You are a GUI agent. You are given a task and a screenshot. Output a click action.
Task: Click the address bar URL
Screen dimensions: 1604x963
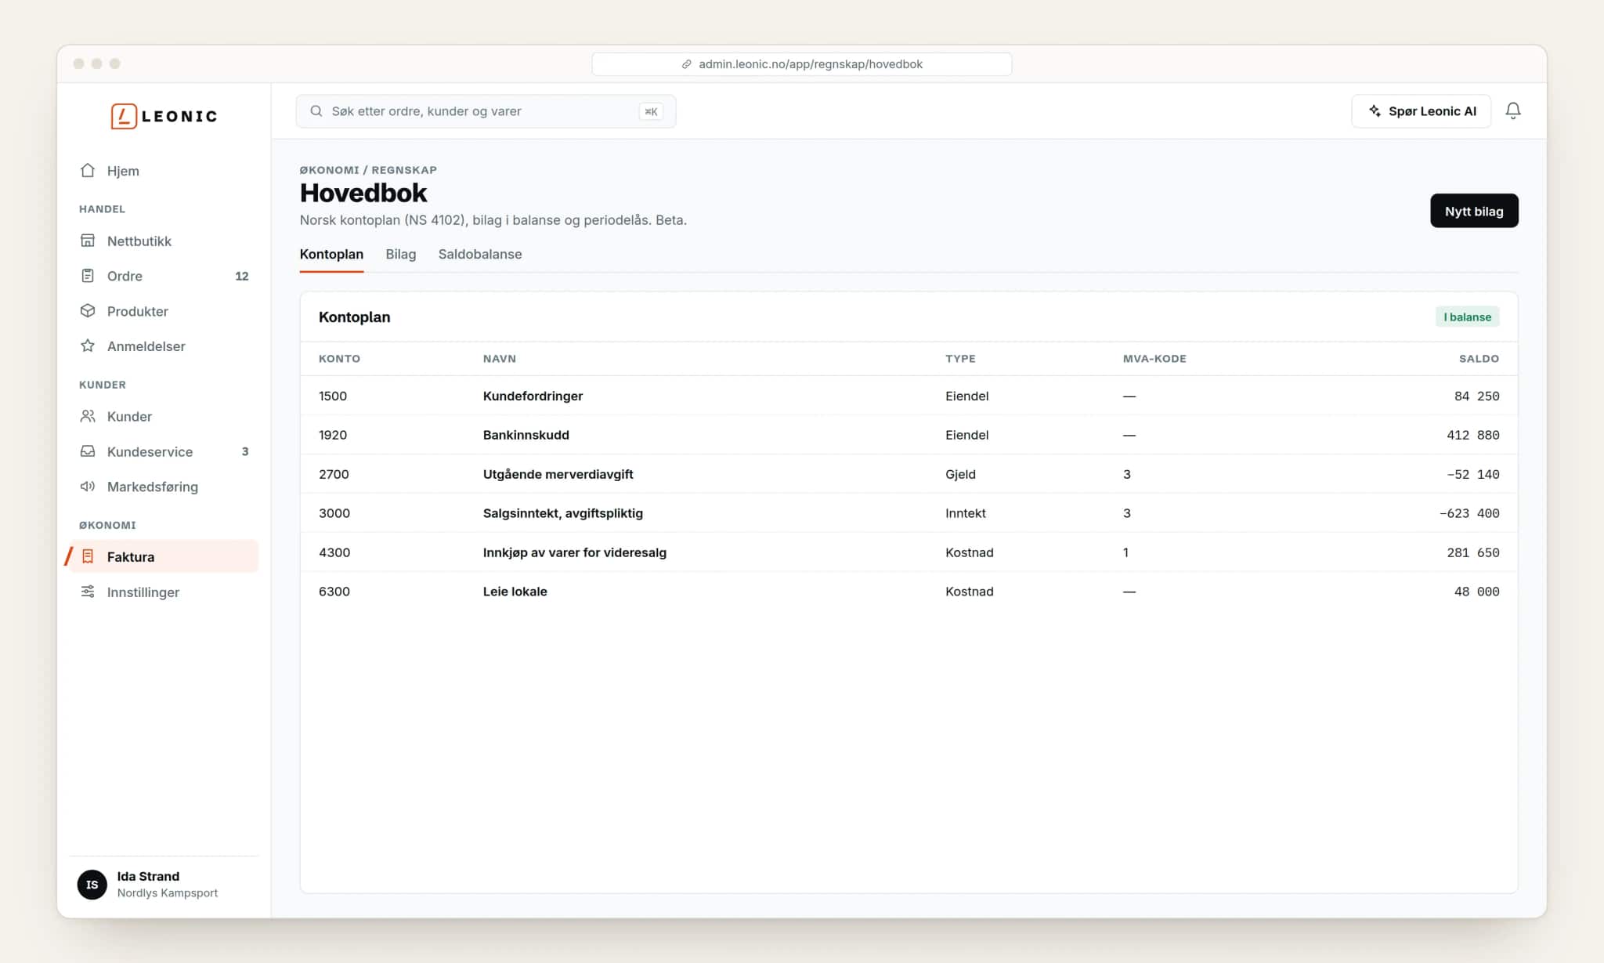811,64
